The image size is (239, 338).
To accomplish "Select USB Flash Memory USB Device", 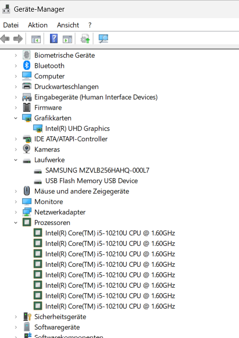I will tap(91, 181).
